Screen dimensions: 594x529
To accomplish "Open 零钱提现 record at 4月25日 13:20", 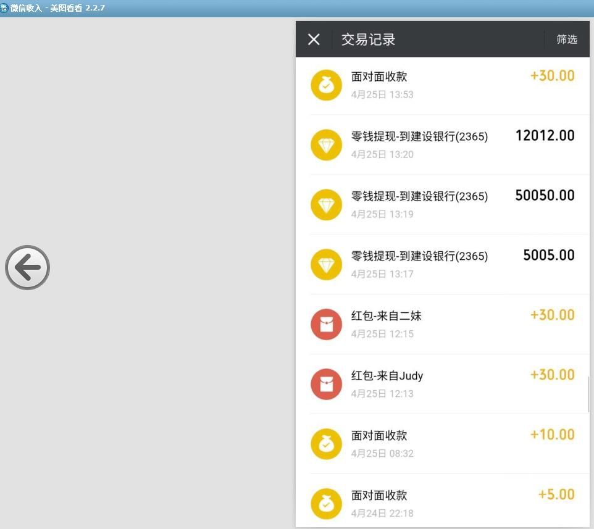I will click(x=443, y=144).
